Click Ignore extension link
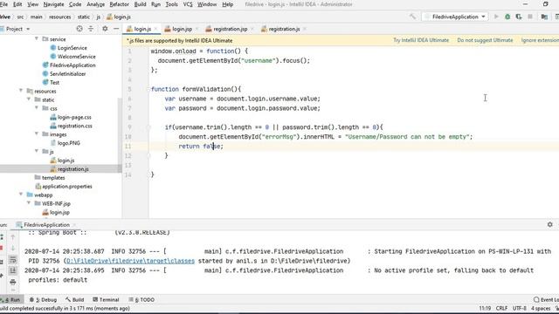559x314 pixels. coord(540,40)
